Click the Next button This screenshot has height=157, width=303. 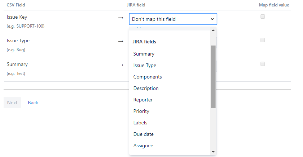pos(12,103)
